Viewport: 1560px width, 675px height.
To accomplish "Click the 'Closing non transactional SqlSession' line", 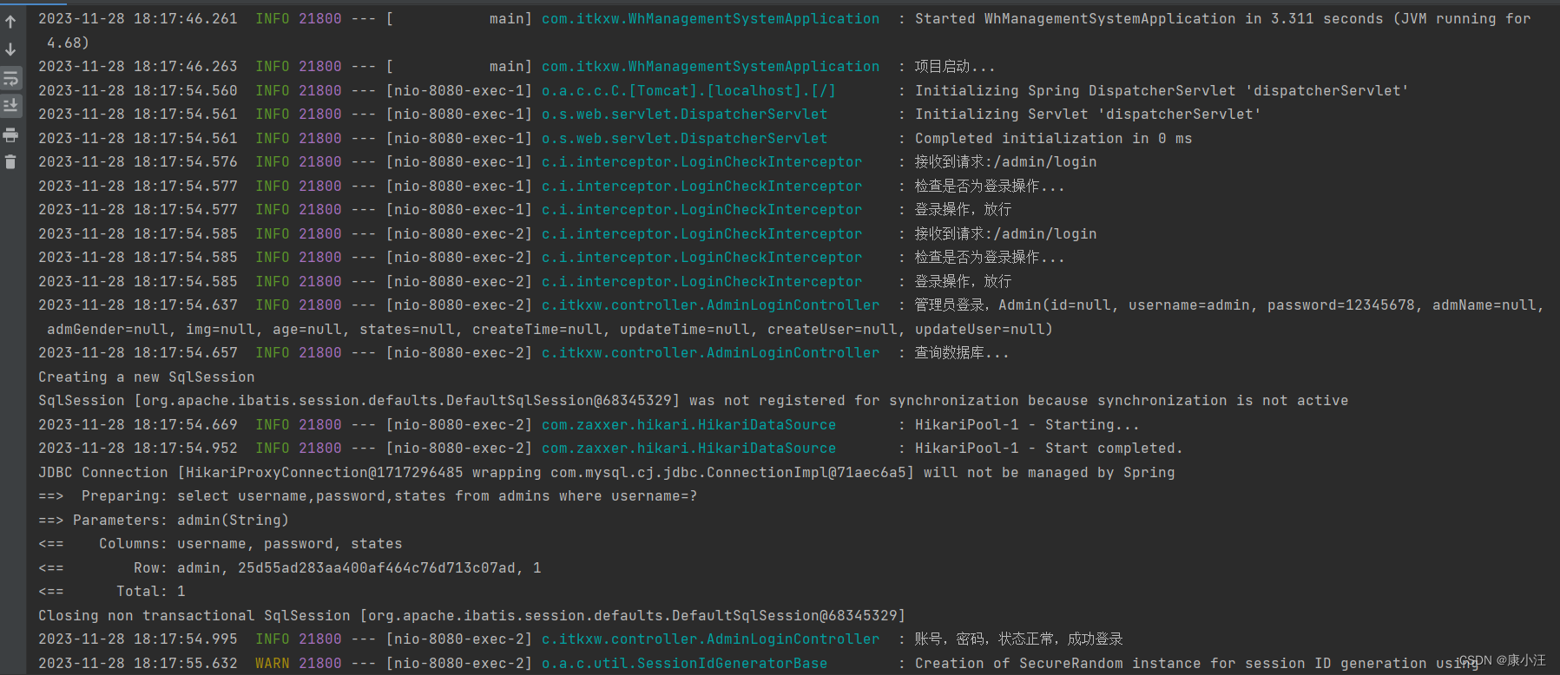I will [x=471, y=615].
